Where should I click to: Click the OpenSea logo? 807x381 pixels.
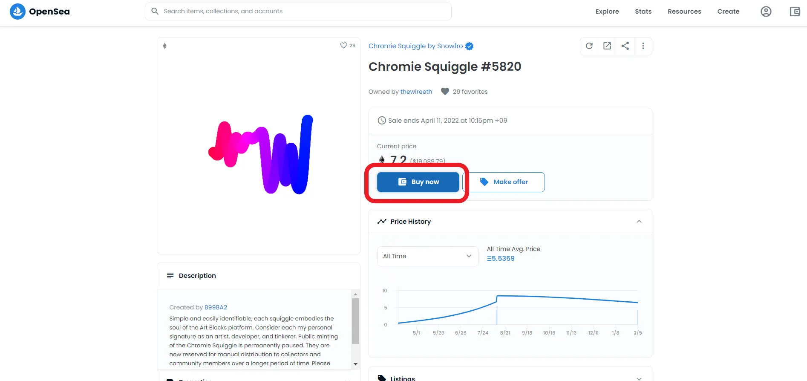[x=40, y=12]
